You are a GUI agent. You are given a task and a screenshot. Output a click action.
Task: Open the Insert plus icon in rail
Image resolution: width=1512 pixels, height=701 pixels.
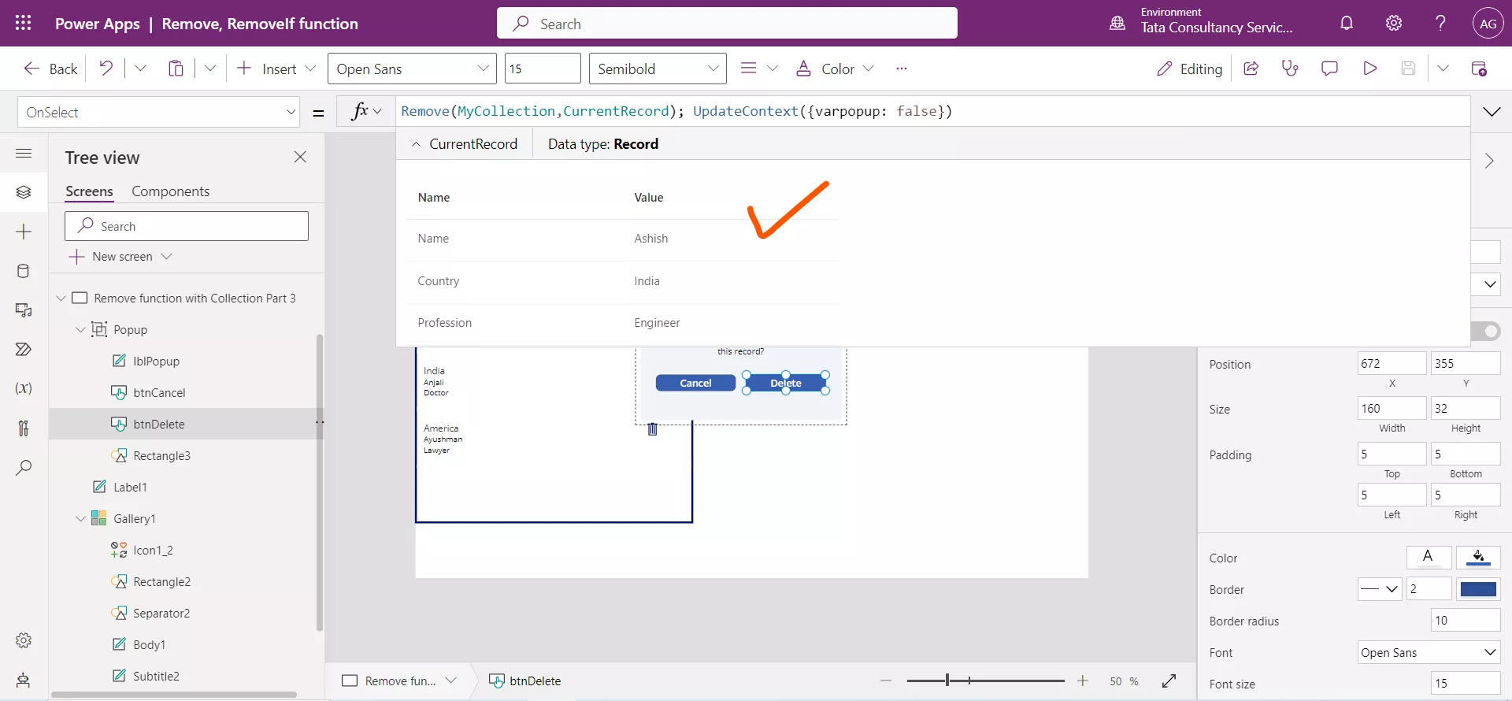(x=24, y=232)
